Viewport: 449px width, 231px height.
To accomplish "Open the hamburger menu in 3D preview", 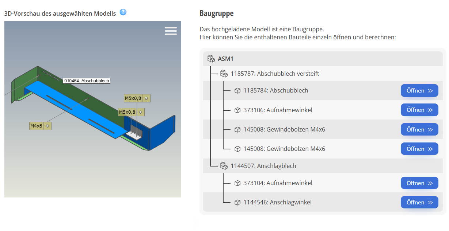I will coord(171,31).
